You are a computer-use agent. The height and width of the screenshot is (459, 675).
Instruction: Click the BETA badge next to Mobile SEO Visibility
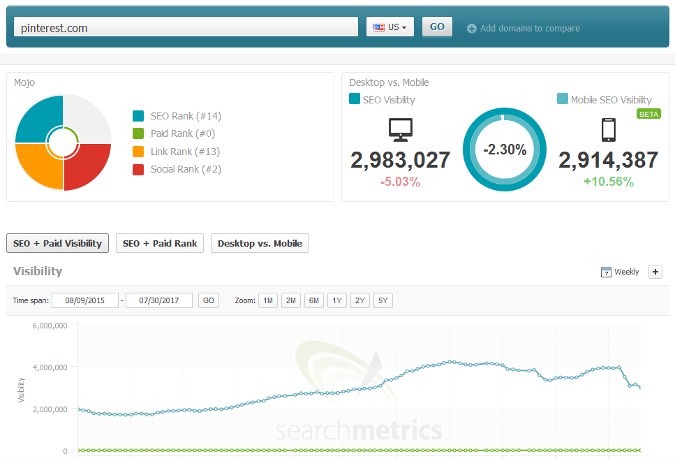[648, 113]
